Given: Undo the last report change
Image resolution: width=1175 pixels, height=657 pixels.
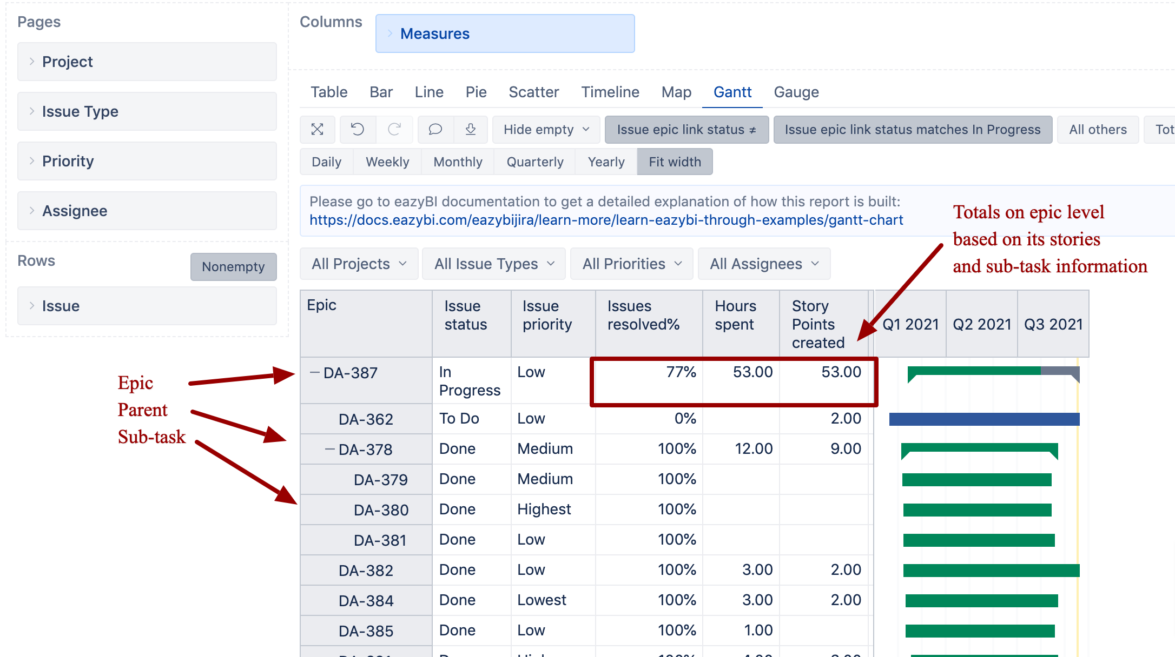Looking at the screenshot, I should pyautogui.click(x=357, y=130).
